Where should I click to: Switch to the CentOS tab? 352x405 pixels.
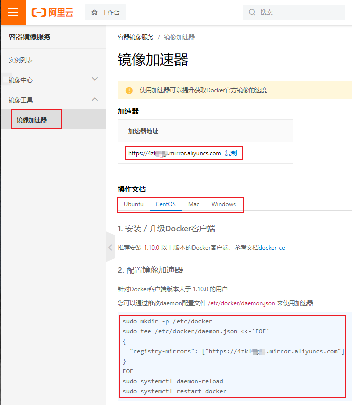166,204
